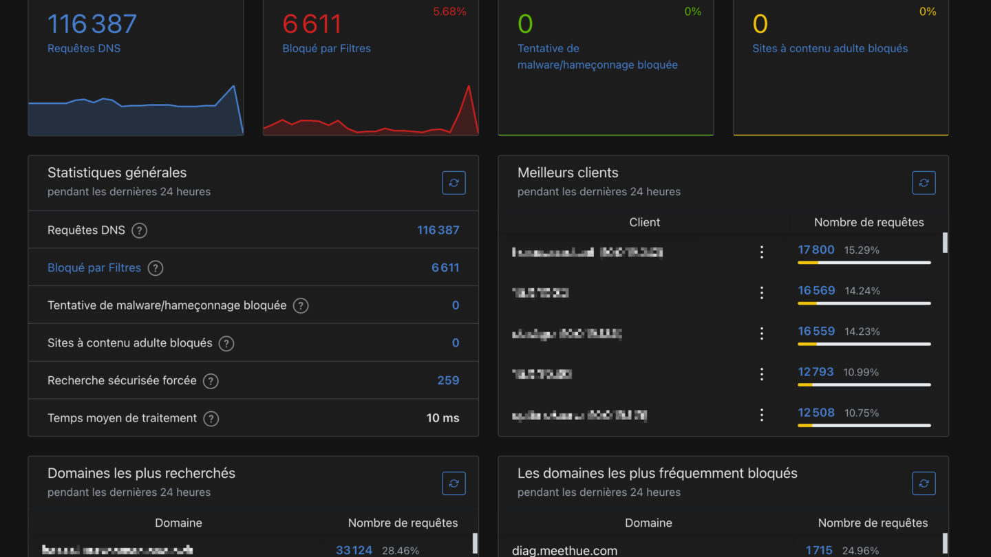Refresh the most frequently blocked domains panel
The image size is (991, 557).
point(924,483)
